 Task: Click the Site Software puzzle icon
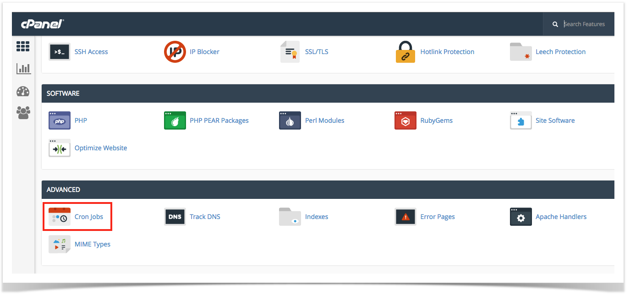click(521, 121)
